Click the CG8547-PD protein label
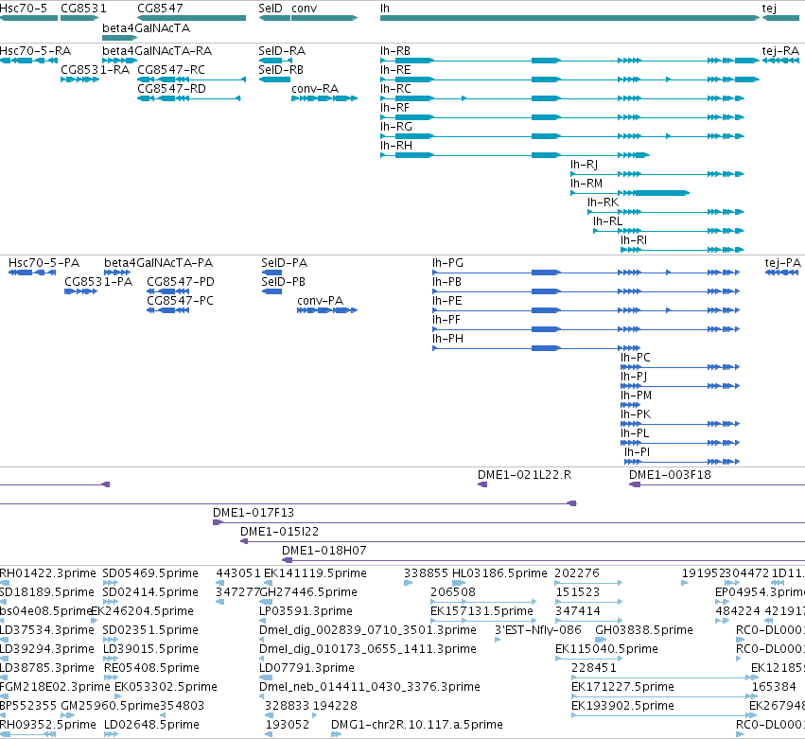 (x=181, y=282)
